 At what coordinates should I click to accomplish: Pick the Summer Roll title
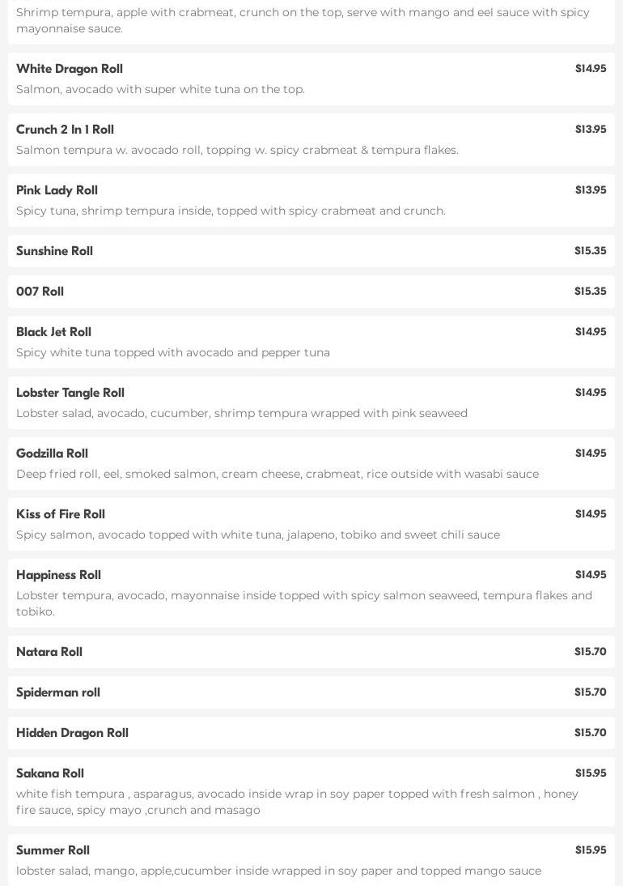click(53, 850)
